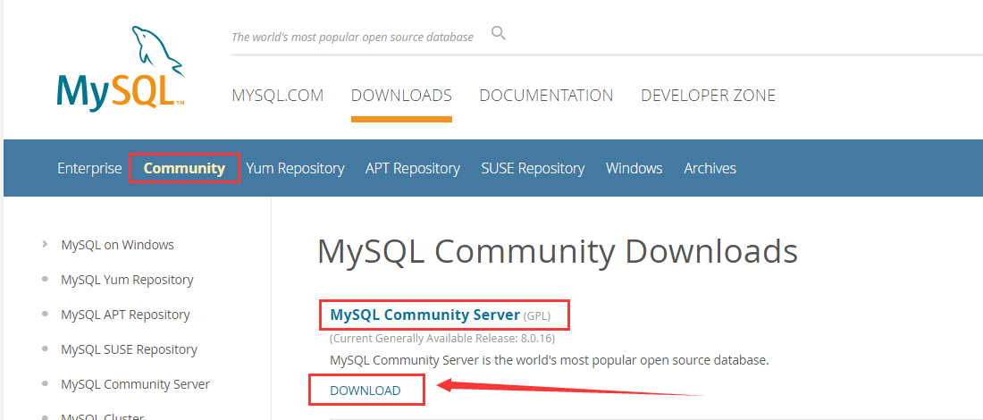
Task: Select Enterprise in the blue menu bar
Action: 89,168
